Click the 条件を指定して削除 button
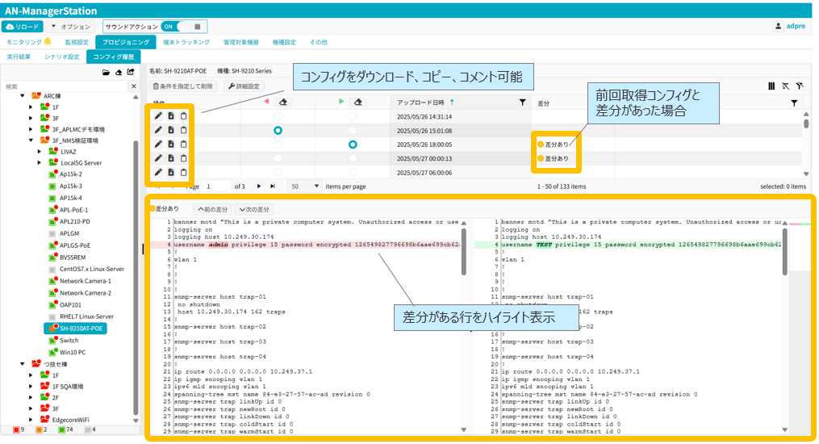The width and height of the screenshot is (819, 444). [184, 86]
